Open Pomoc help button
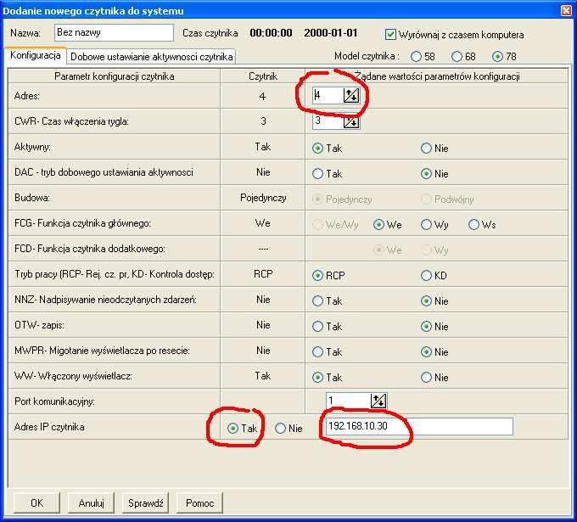 (x=199, y=502)
